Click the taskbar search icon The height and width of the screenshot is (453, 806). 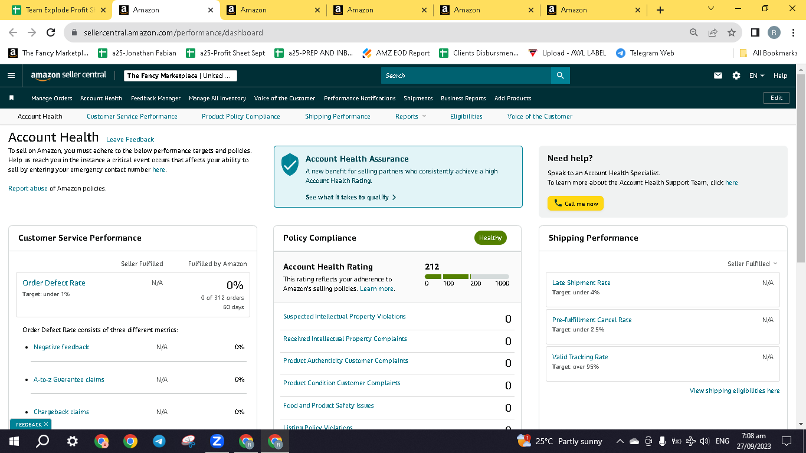pyautogui.click(x=42, y=441)
